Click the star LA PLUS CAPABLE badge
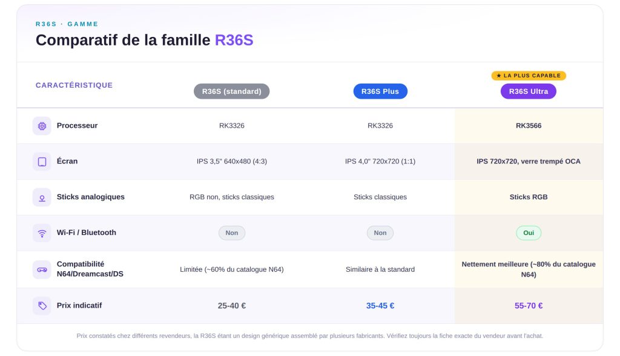This screenshot has height=356, width=620. (529, 76)
